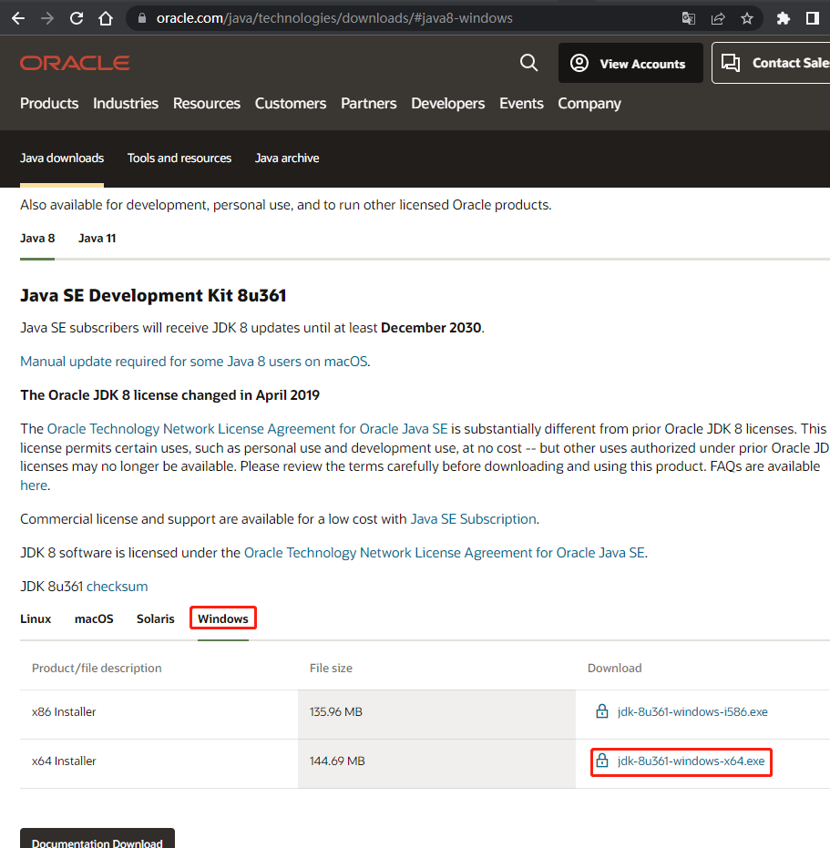Go to Tools and resources
Image resolution: width=830 pixels, height=848 pixels.
(179, 158)
